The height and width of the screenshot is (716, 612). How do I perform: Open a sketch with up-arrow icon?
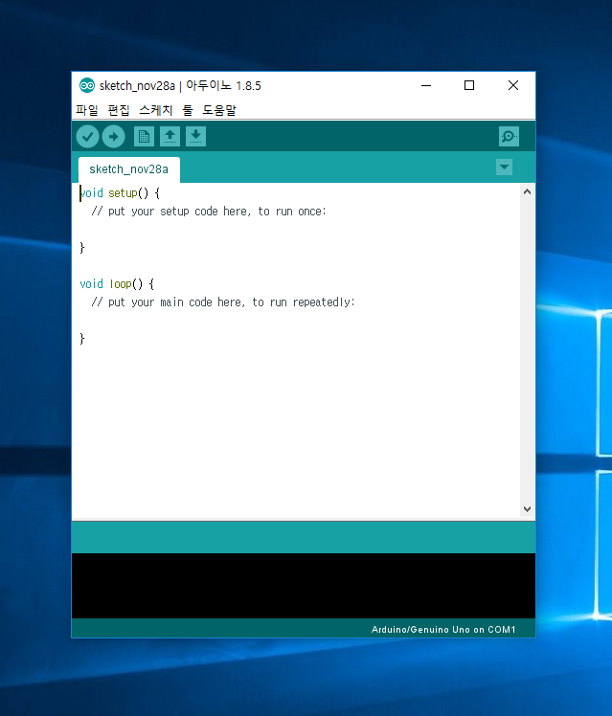tap(170, 137)
